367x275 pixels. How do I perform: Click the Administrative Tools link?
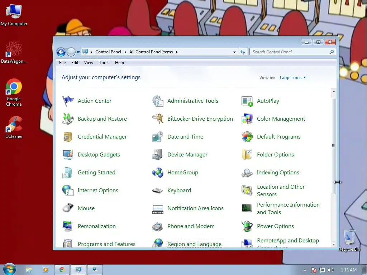click(192, 101)
